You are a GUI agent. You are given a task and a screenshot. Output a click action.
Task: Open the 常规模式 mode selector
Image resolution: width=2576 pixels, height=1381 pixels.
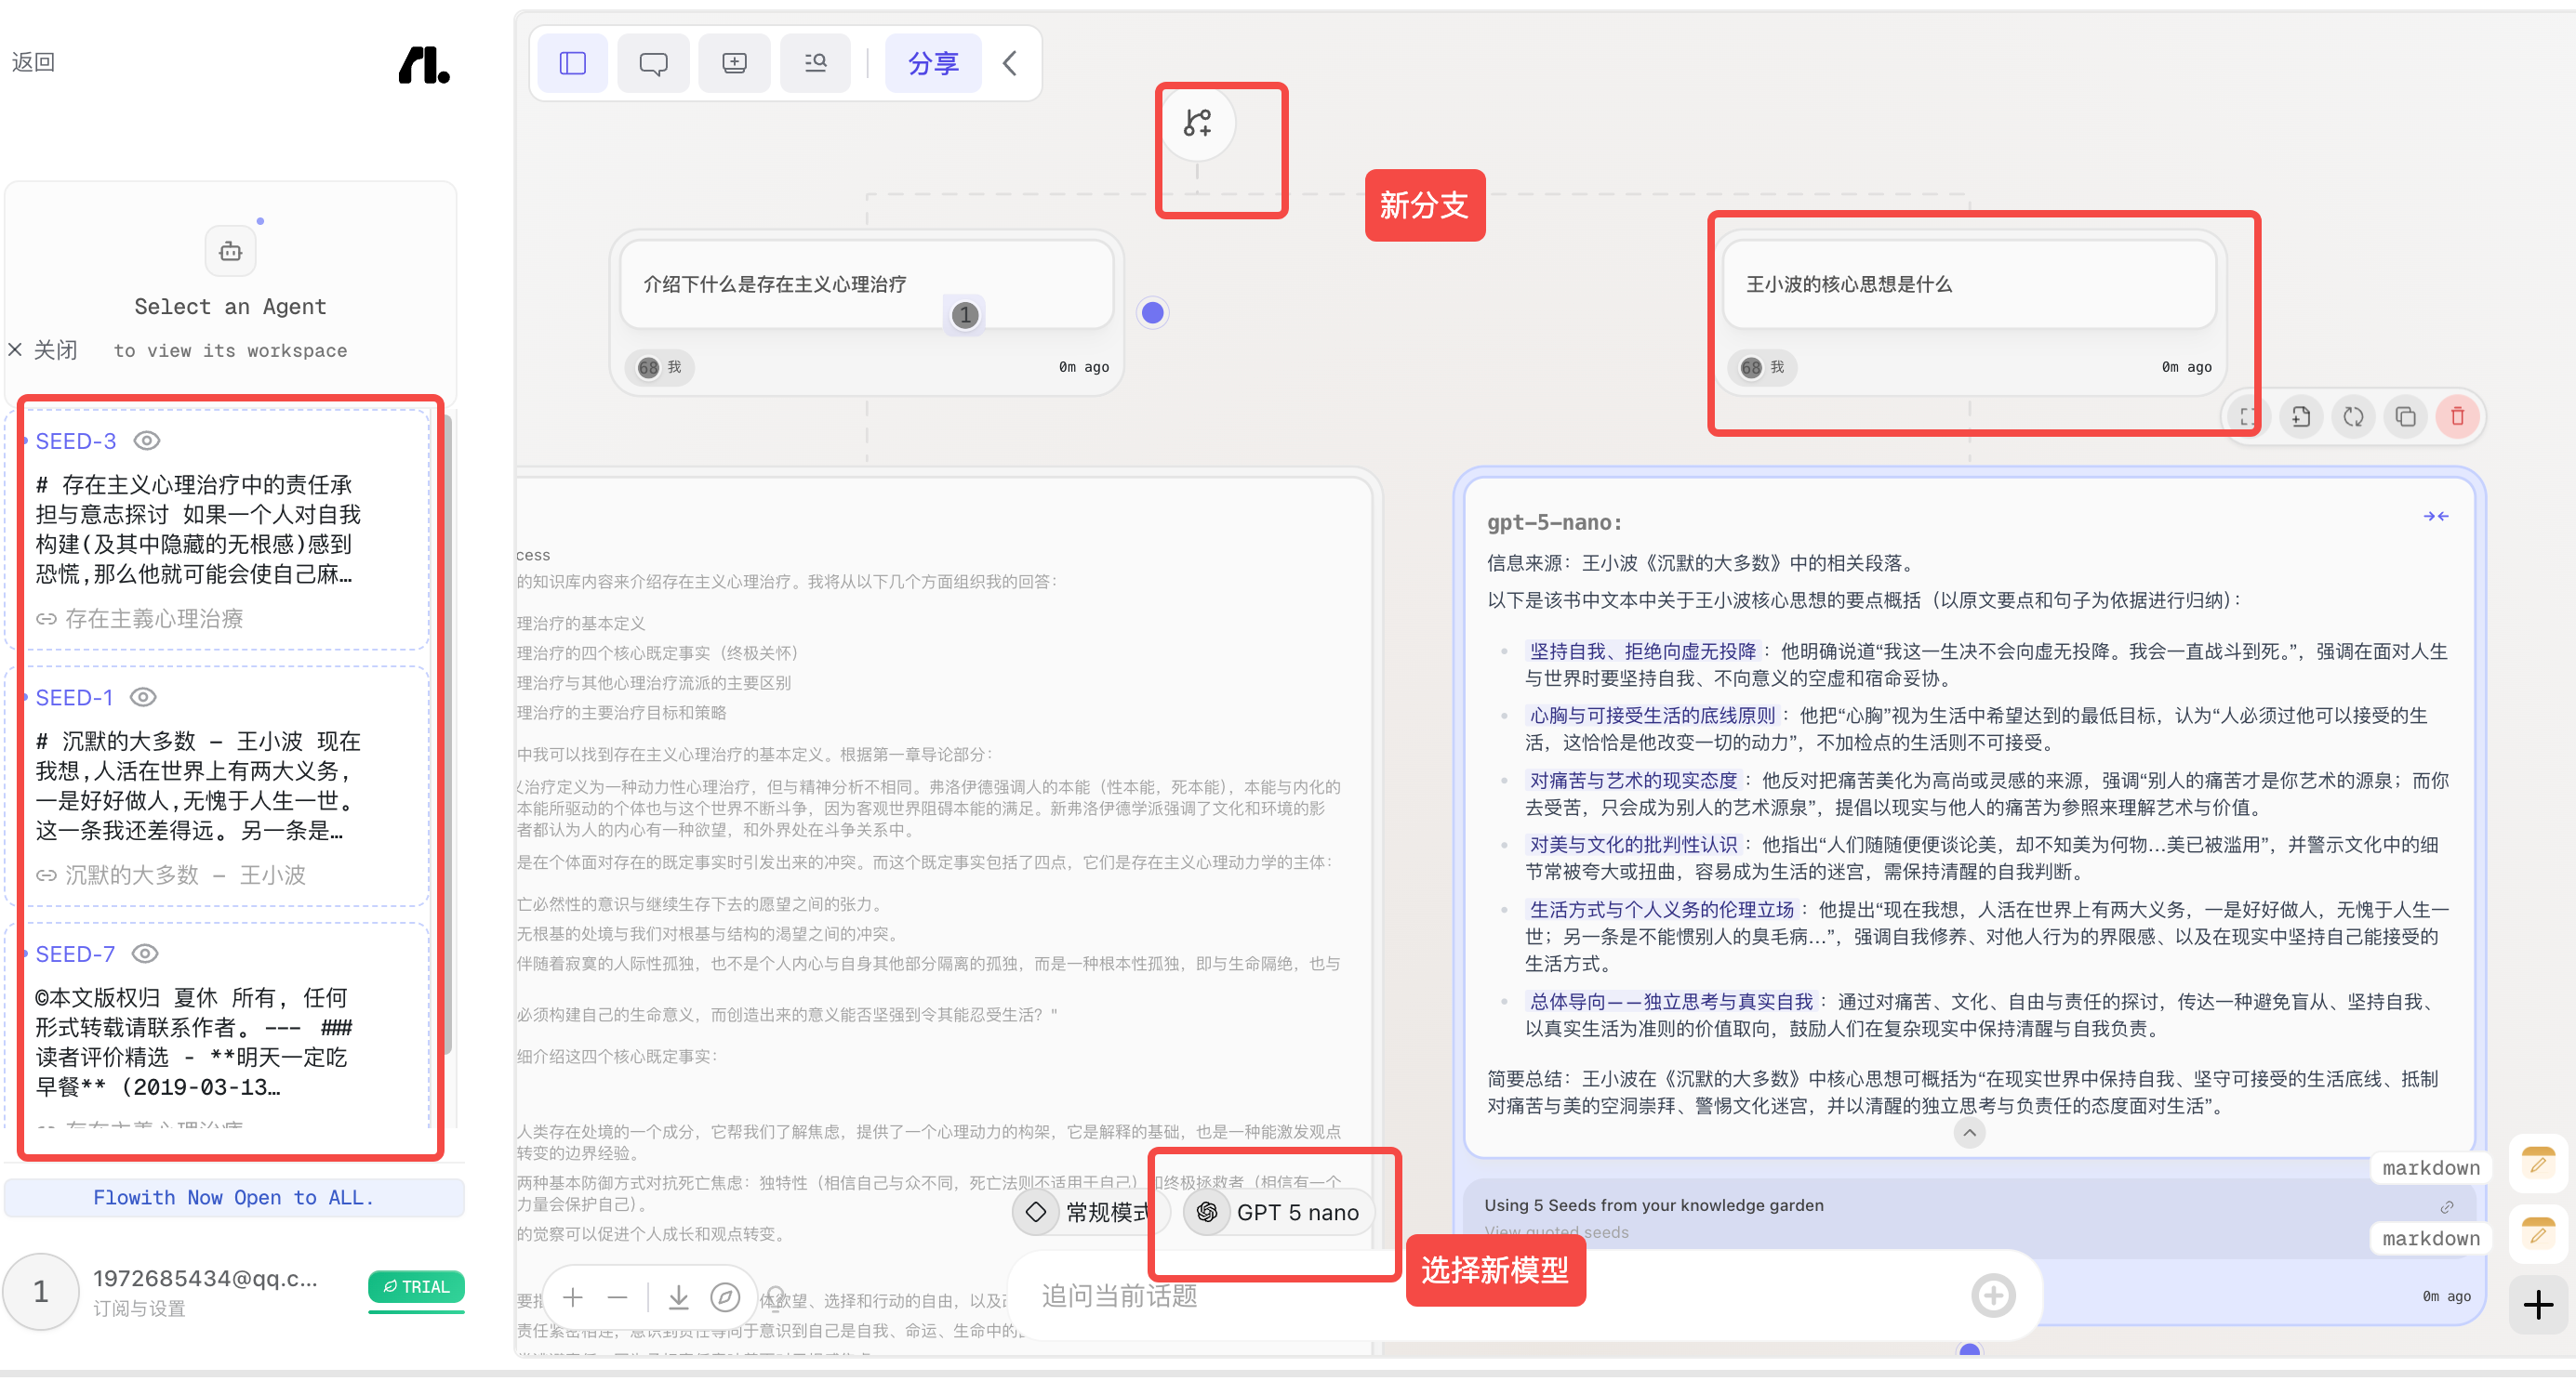coord(1090,1214)
